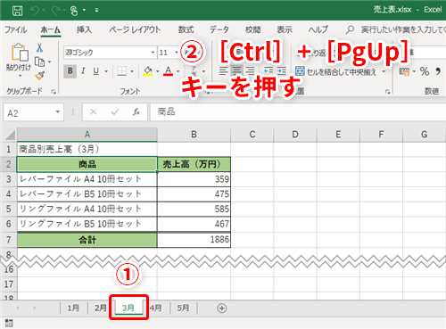Switch to the 4月 sheet tab
446x329 pixels.
point(156,308)
